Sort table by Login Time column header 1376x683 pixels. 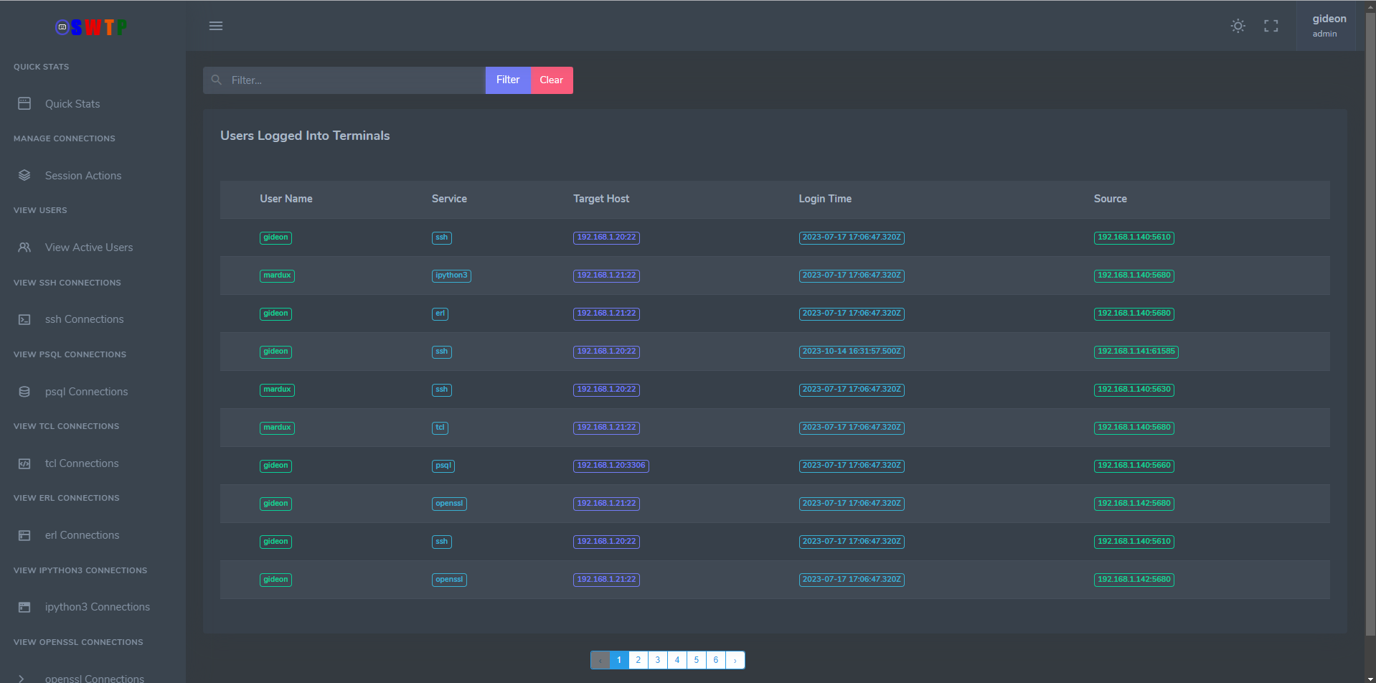click(x=825, y=199)
